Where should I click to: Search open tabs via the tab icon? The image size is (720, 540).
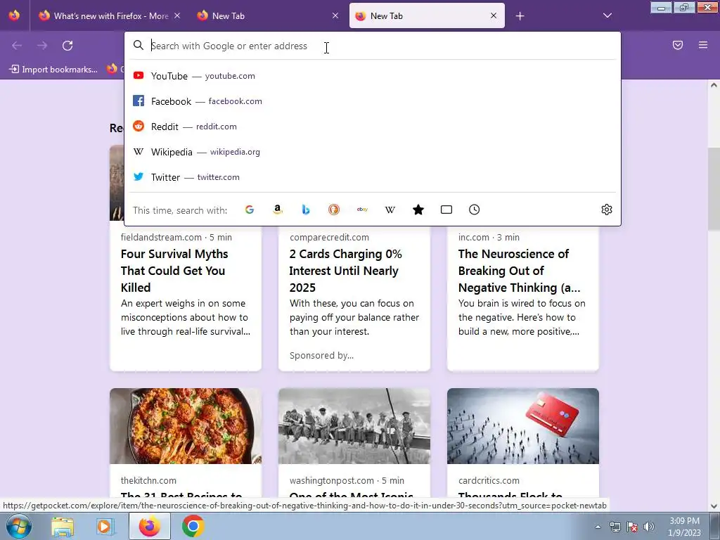click(446, 210)
